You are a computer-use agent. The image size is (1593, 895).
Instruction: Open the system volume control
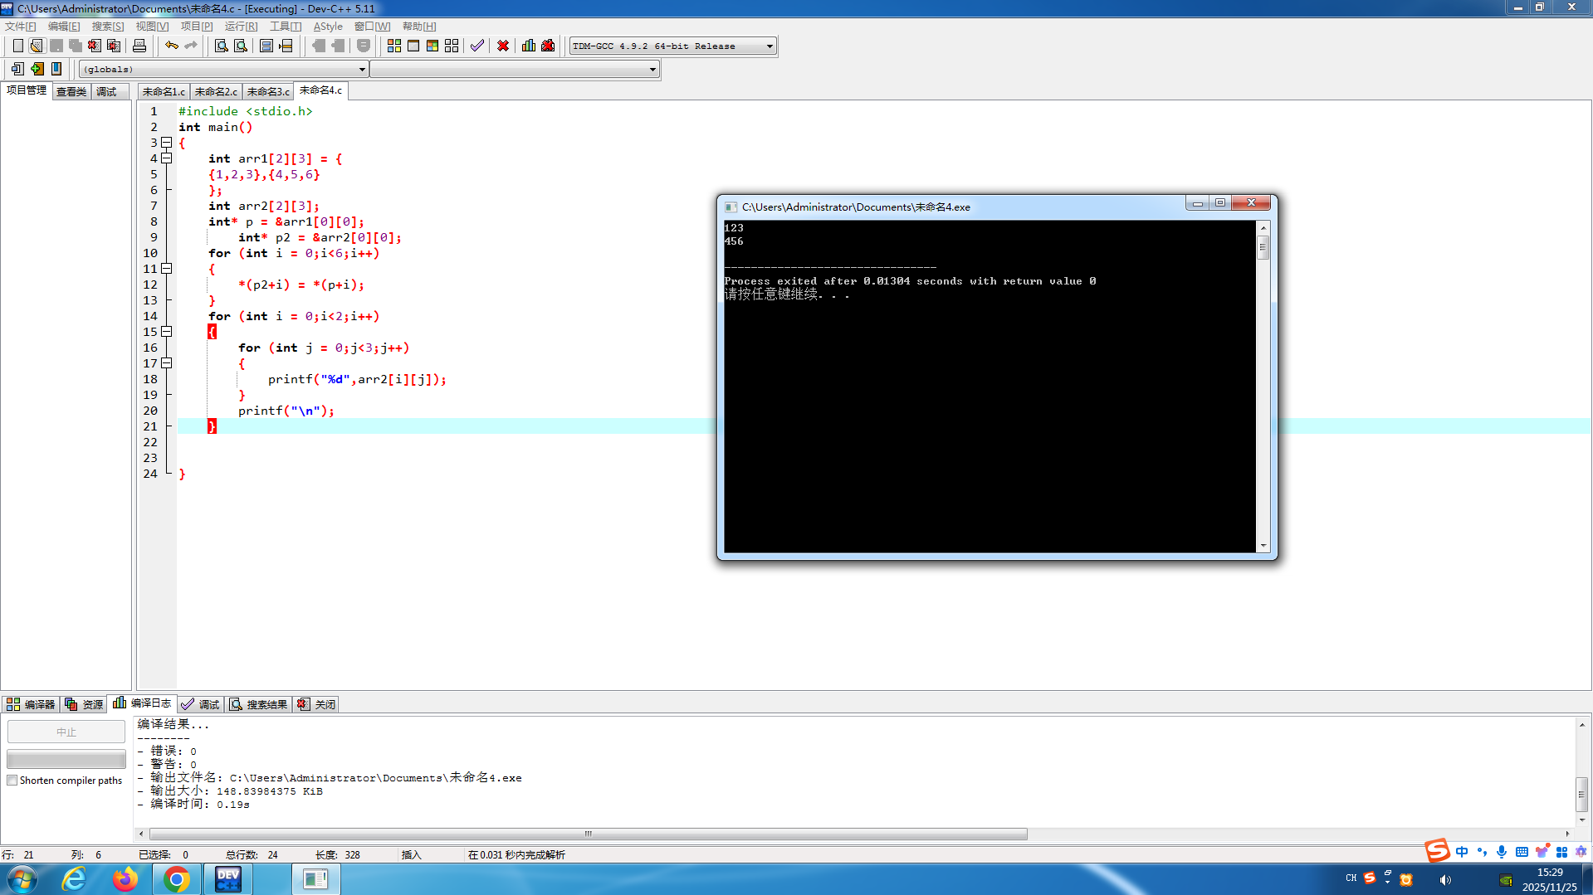click(1445, 879)
